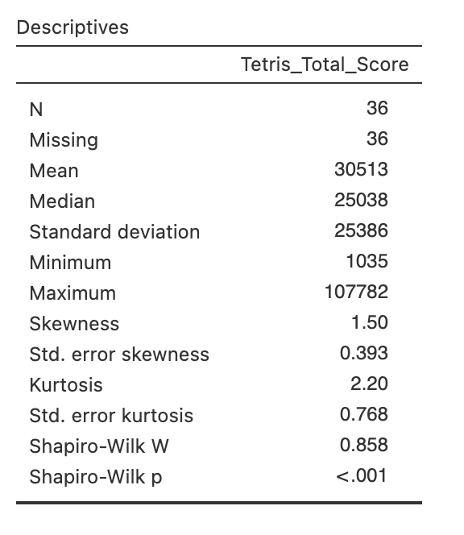
Task: Select the Descriptives table title
Action: (72, 27)
